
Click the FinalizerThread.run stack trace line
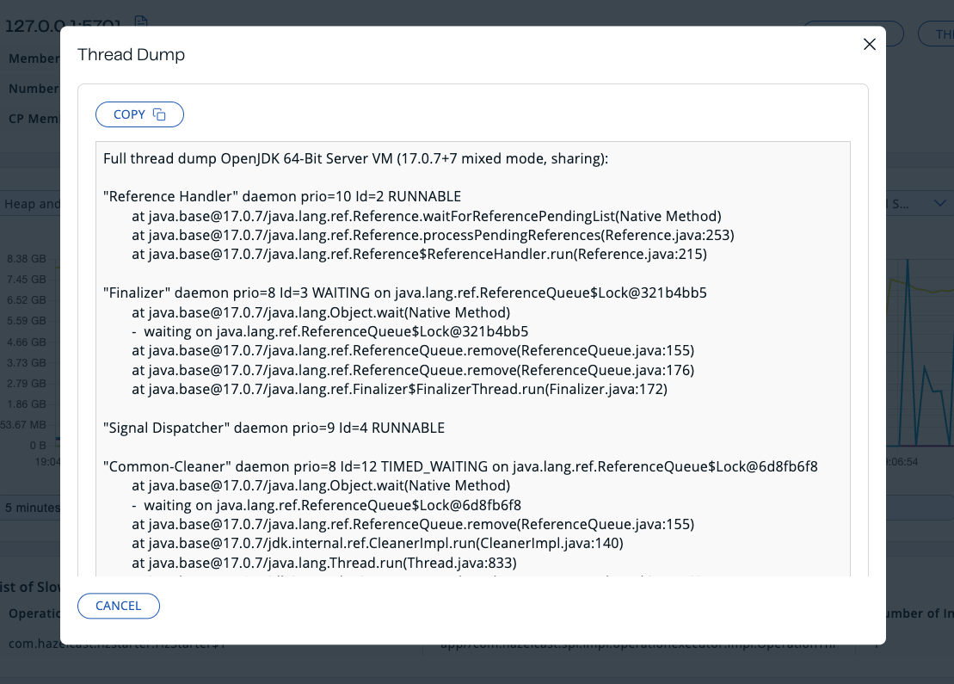399,389
